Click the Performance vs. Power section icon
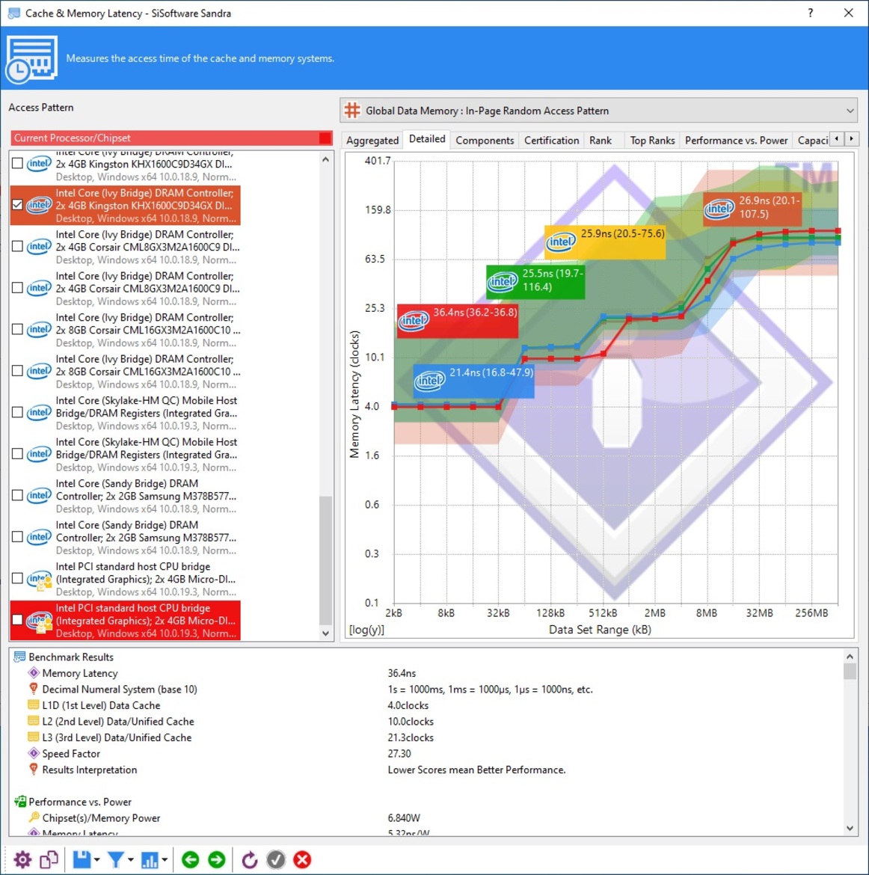The image size is (869, 875). coord(19,802)
